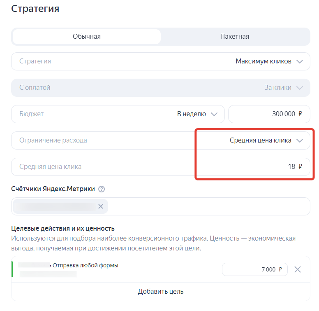This screenshot has width=319, height=311.
Task: Click the Отправка любой формы goal name
Action: pyautogui.click(x=85, y=266)
